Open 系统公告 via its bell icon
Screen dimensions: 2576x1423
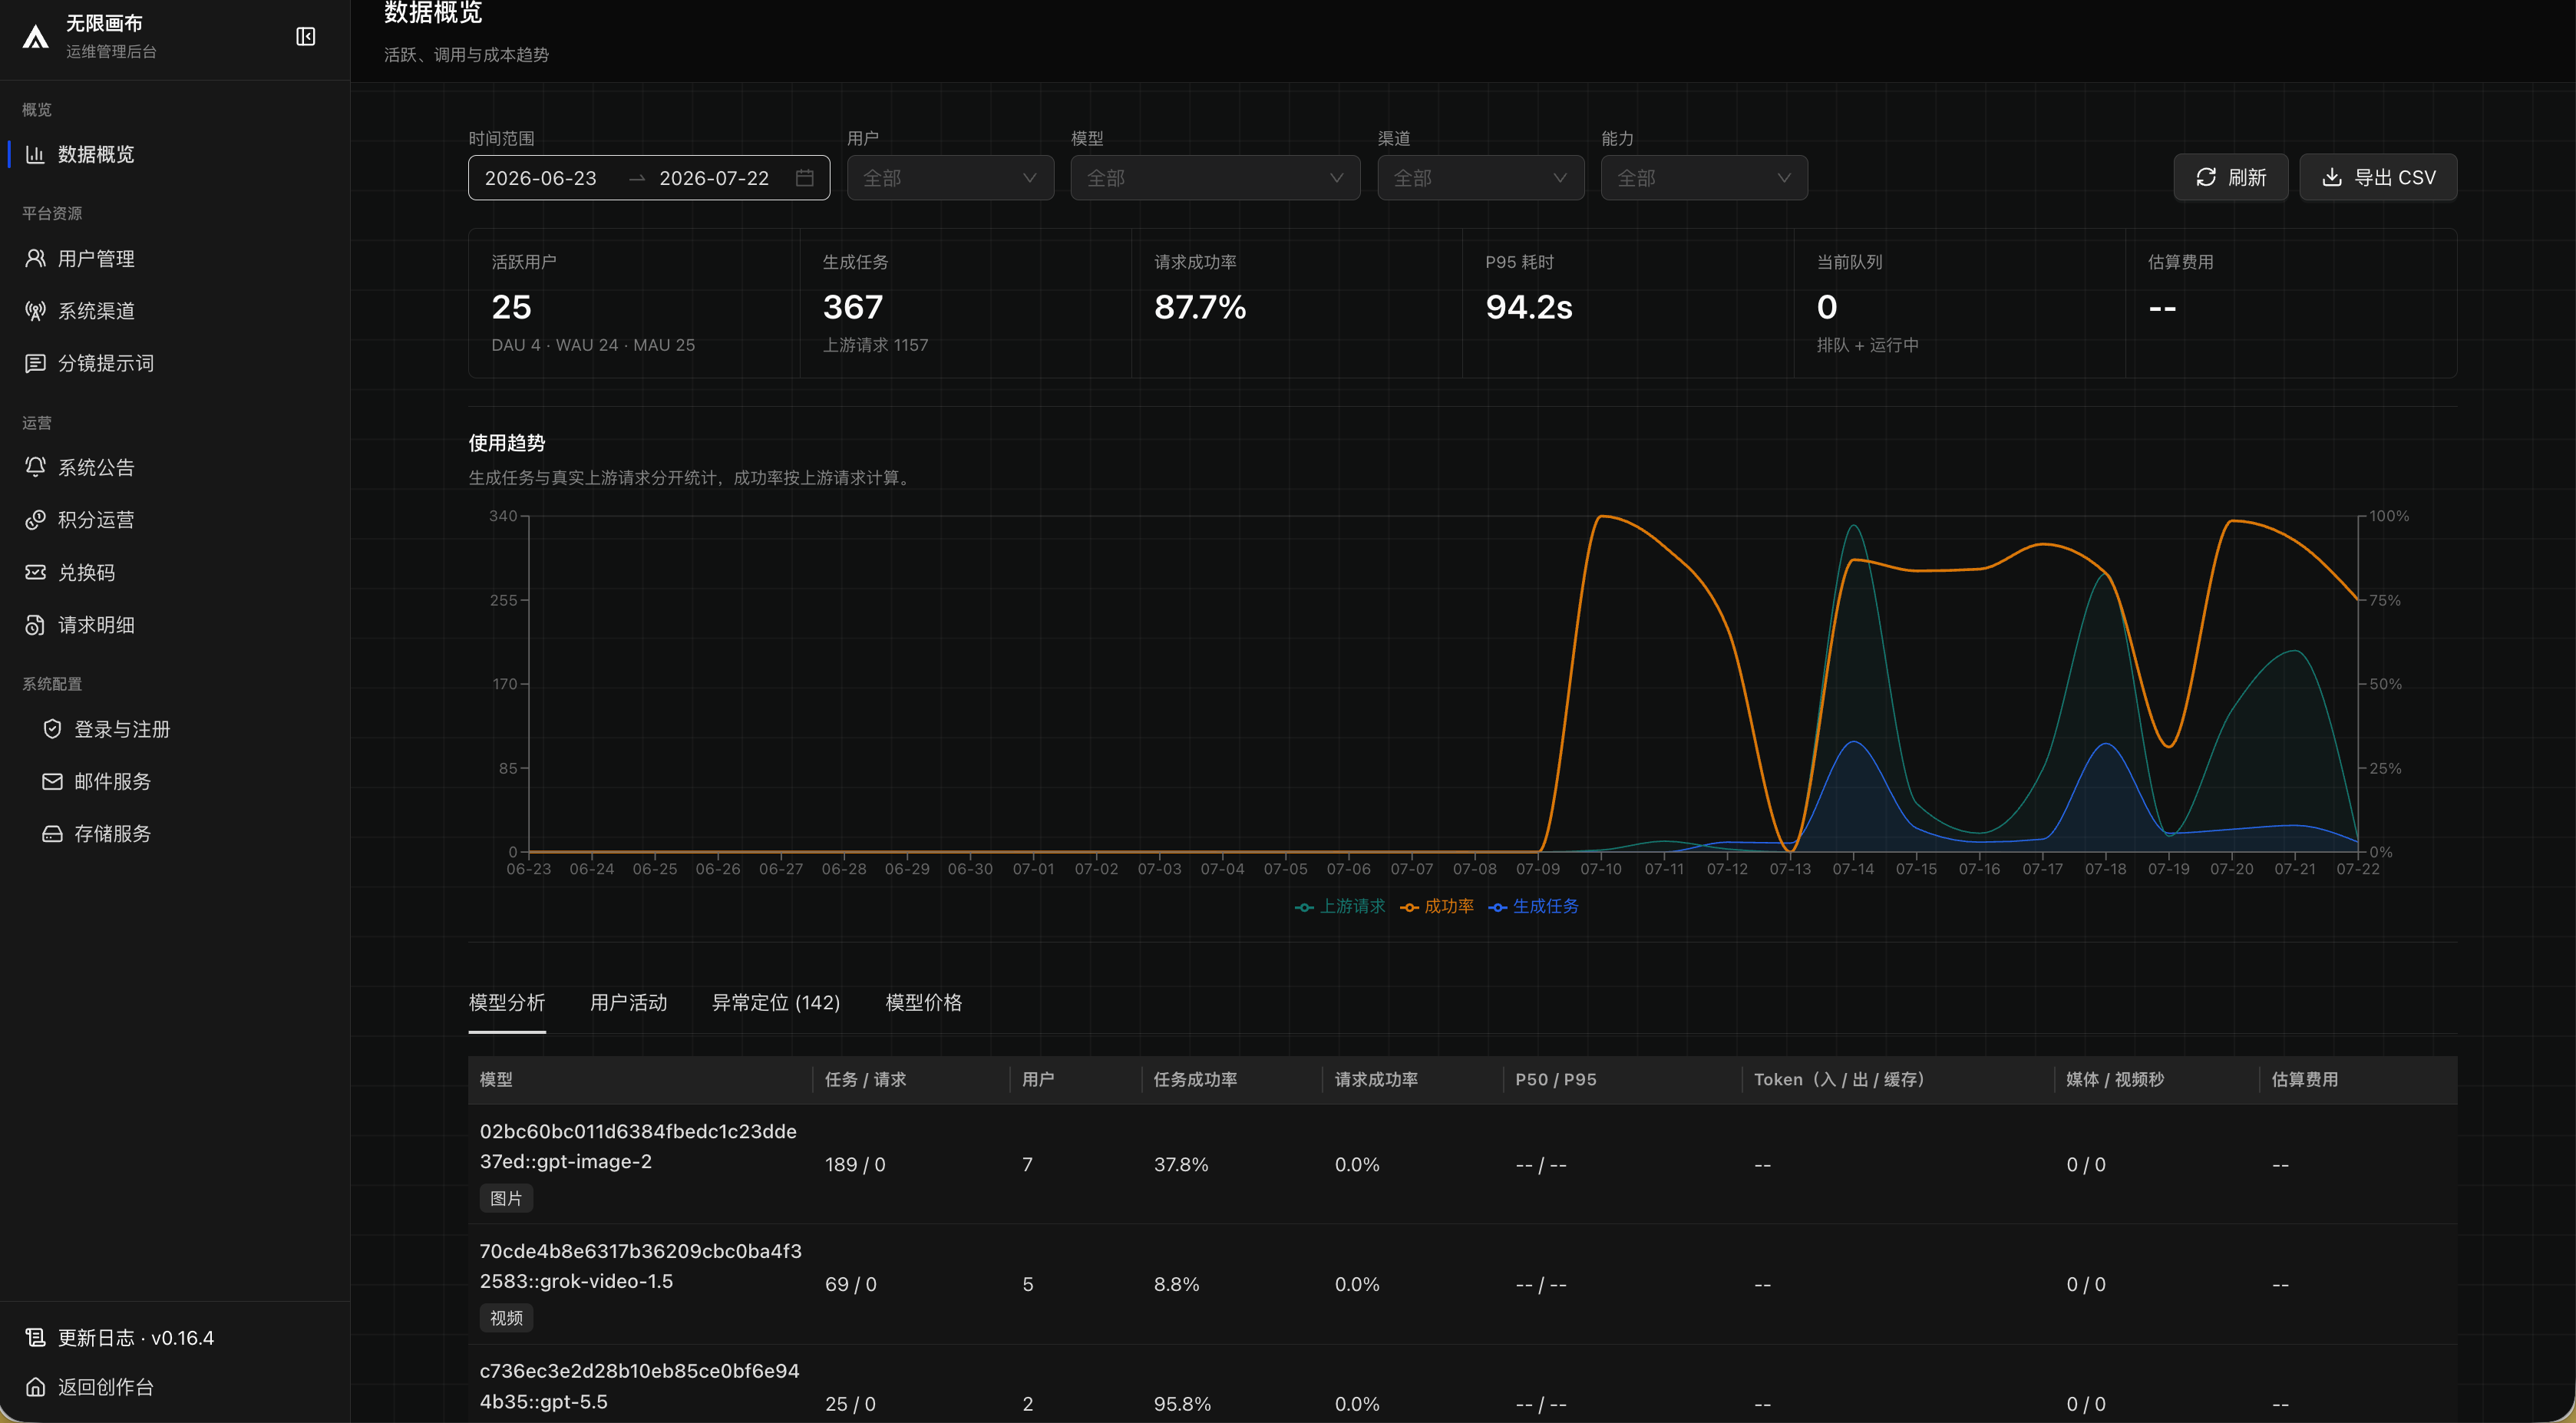click(35, 467)
